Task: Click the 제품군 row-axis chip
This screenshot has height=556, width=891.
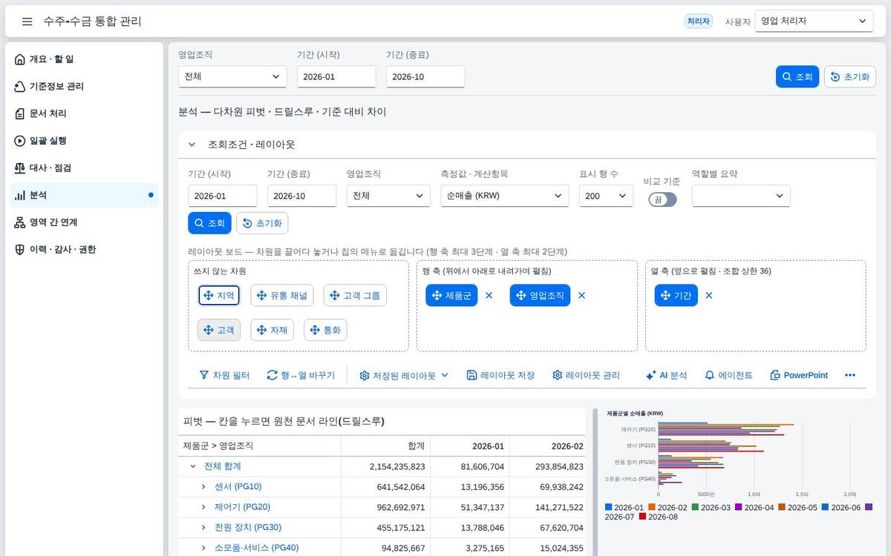Action: (x=451, y=295)
